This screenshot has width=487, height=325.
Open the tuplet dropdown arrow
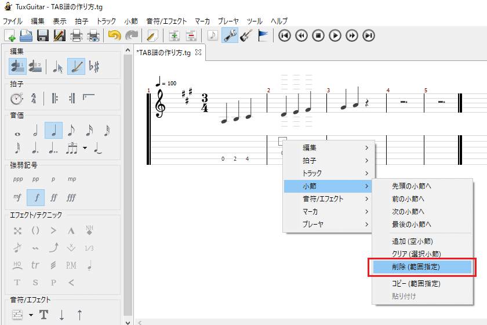85,148
